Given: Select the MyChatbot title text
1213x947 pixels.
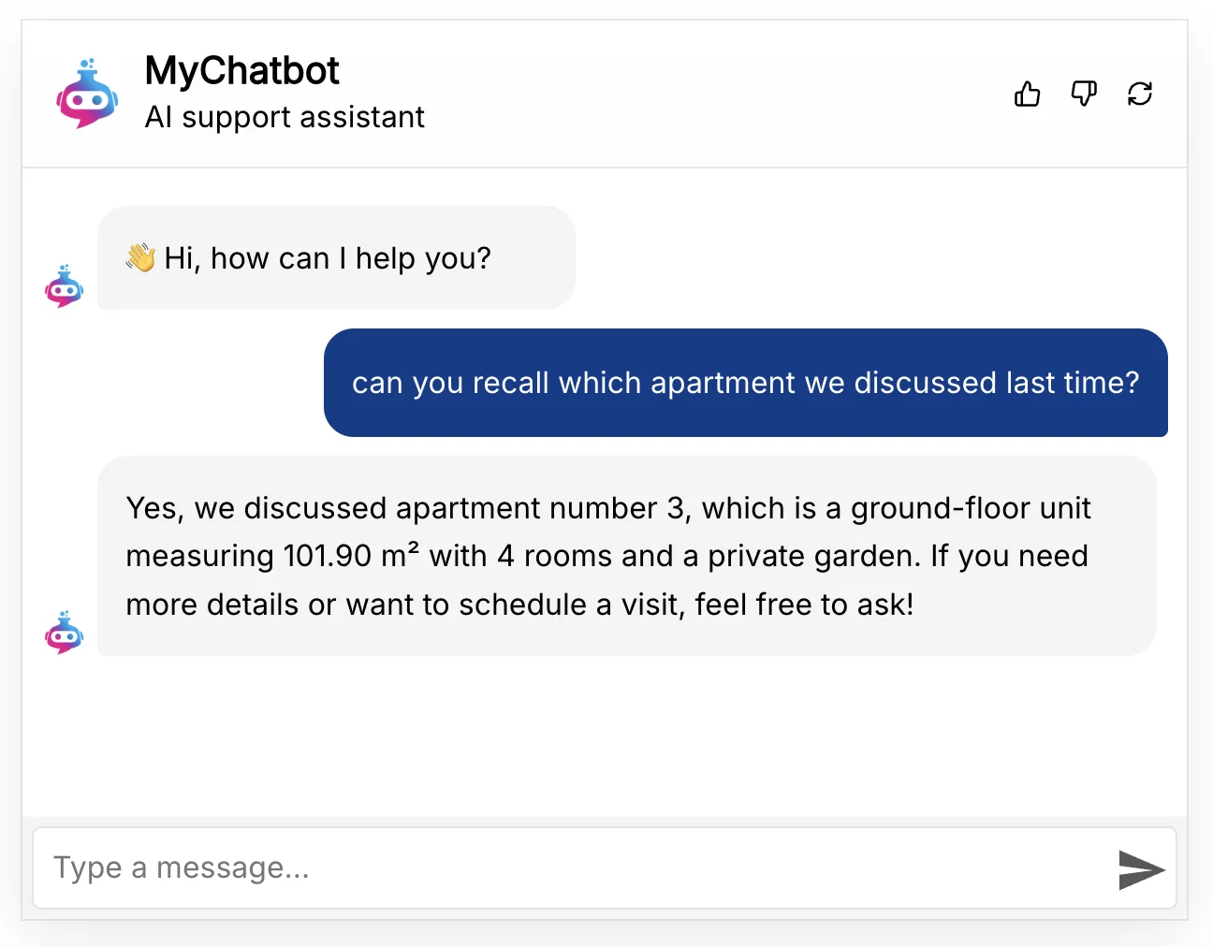Looking at the screenshot, I should pyautogui.click(x=241, y=70).
